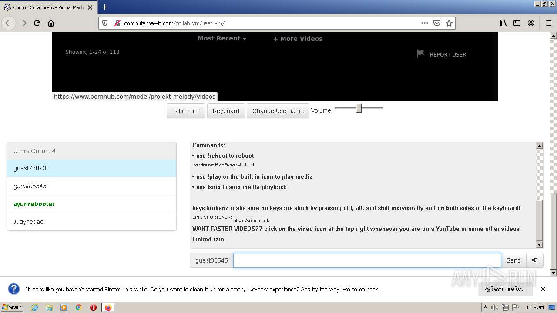The width and height of the screenshot is (557, 313).
Task: Close the Control Collaborative Virtual Machine tab
Action: (x=90, y=7)
